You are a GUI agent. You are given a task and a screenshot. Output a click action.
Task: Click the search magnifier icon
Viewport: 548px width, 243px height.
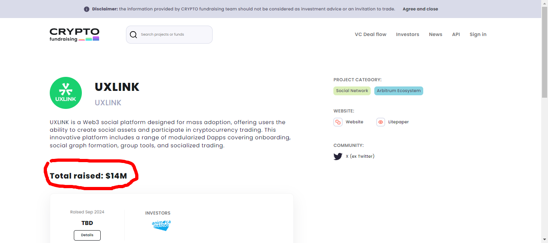(x=134, y=35)
